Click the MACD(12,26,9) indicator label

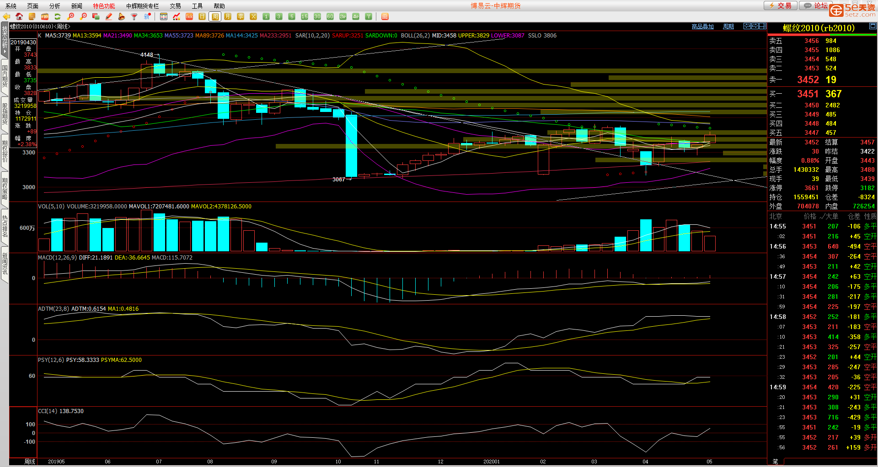pyautogui.click(x=57, y=258)
